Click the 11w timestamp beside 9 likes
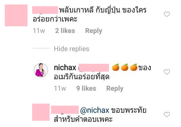181x127 pixels. click(x=60, y=88)
